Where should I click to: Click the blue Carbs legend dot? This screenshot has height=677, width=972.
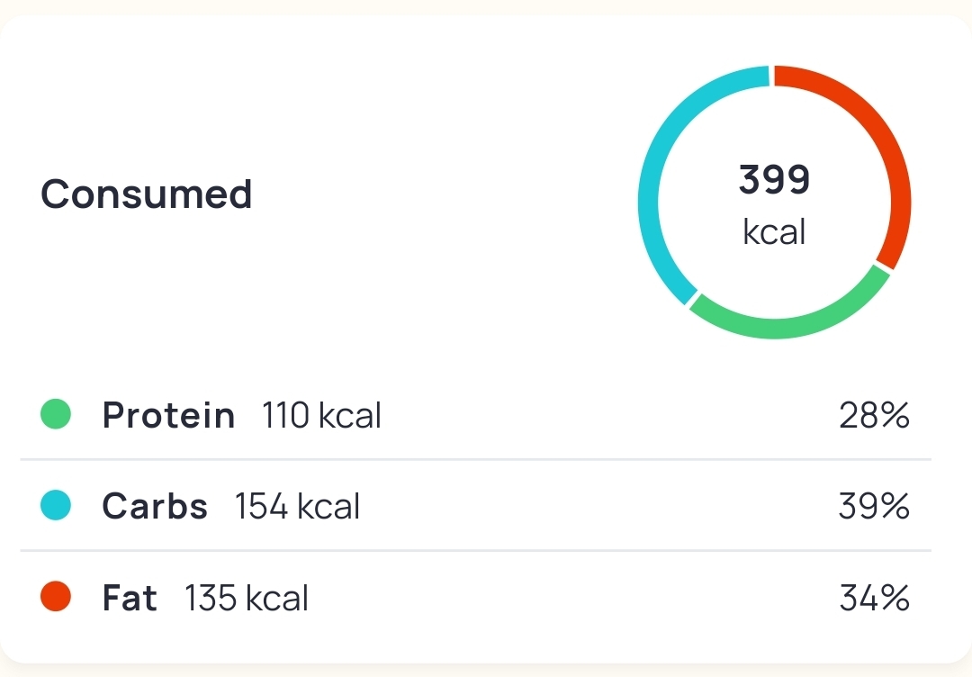click(x=56, y=506)
